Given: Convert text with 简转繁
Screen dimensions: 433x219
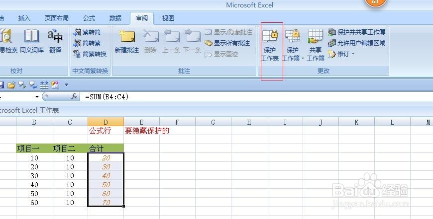Looking at the screenshot, I should coord(87,43).
